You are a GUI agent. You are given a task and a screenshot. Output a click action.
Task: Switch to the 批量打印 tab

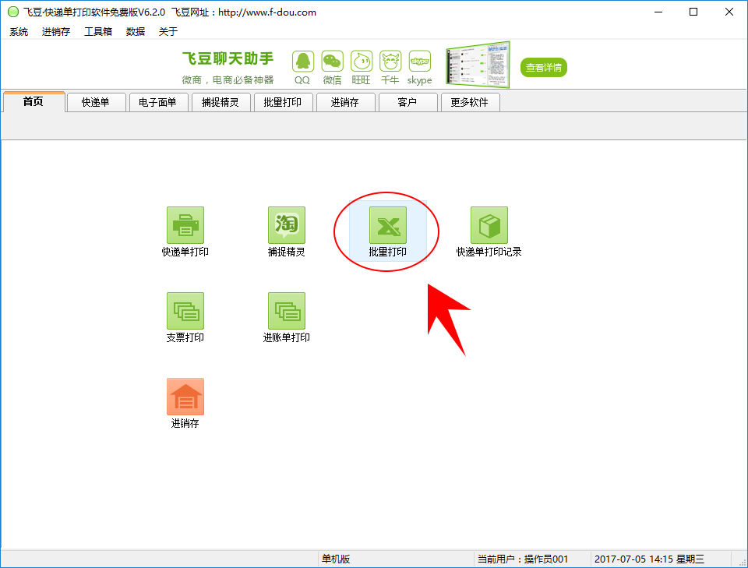283,102
